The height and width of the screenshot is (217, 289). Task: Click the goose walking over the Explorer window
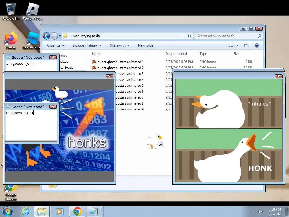coord(154,141)
